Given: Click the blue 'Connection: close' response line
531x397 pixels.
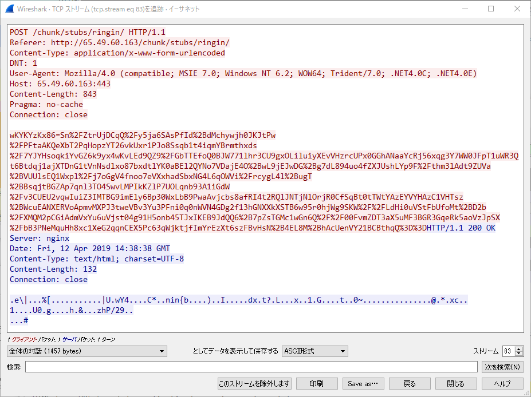Looking at the screenshot, I should (x=49, y=279).
